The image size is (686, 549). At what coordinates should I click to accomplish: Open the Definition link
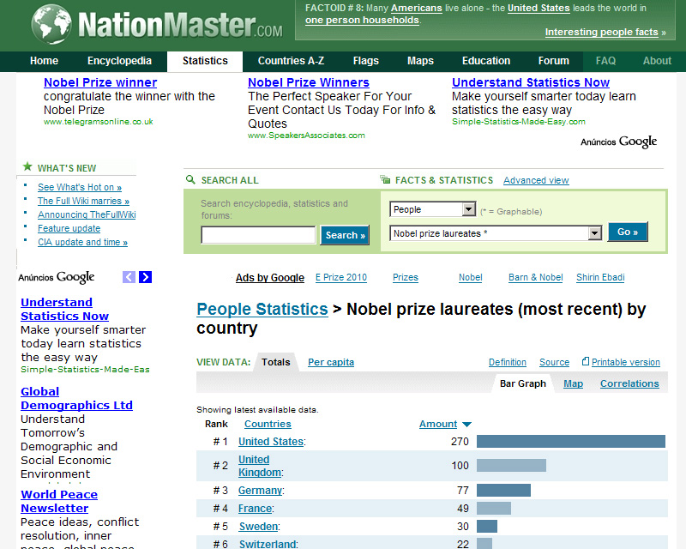point(508,362)
